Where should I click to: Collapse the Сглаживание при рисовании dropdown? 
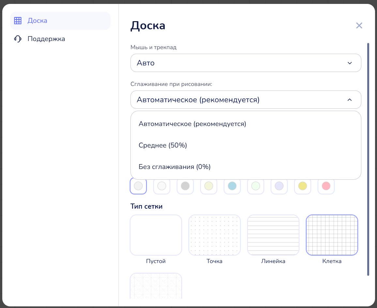coord(246,100)
